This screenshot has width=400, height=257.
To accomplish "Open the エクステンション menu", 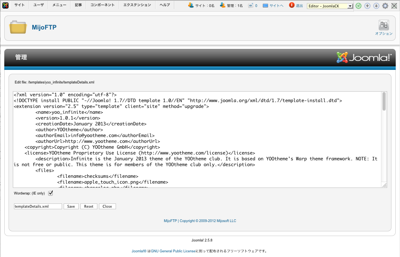I will point(137,5).
